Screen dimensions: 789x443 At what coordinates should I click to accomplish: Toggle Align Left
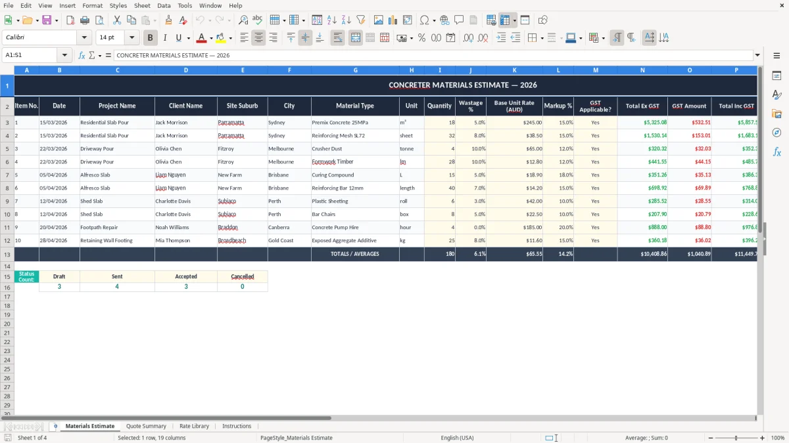click(x=244, y=38)
